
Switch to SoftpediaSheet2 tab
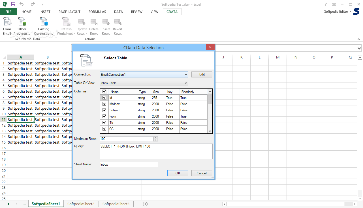click(81, 204)
